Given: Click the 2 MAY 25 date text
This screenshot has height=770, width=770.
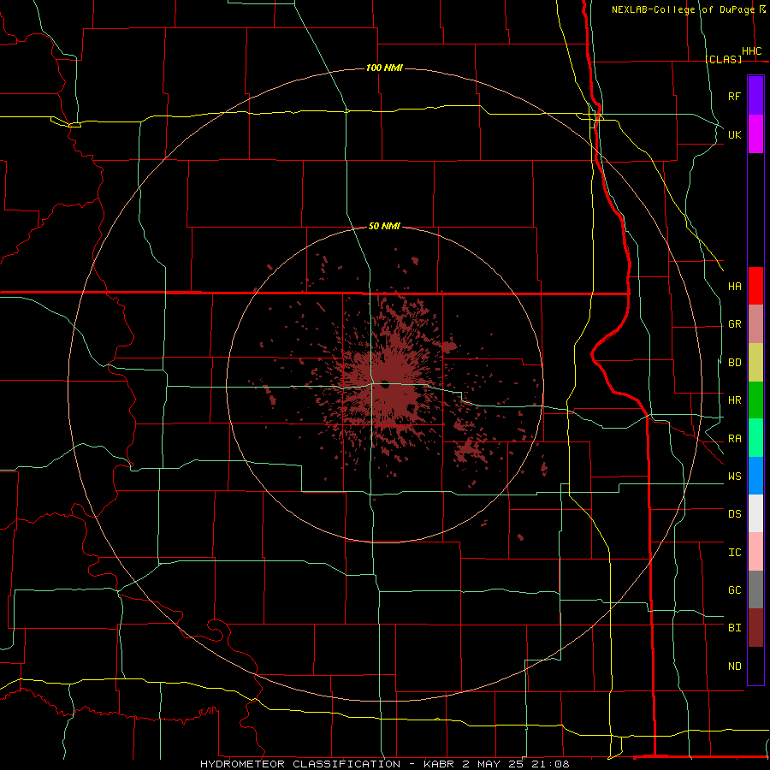Looking at the screenshot, I should click(493, 764).
